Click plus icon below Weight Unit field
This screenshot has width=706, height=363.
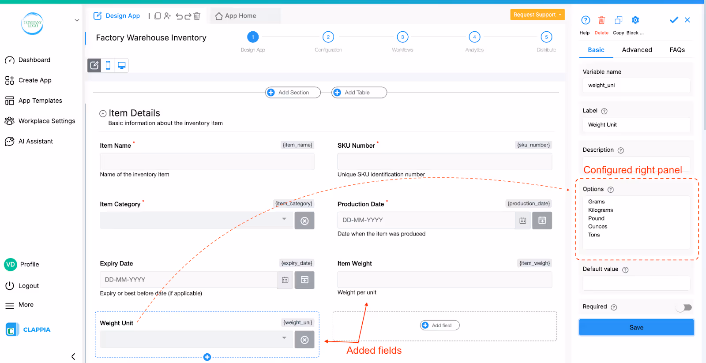(207, 357)
